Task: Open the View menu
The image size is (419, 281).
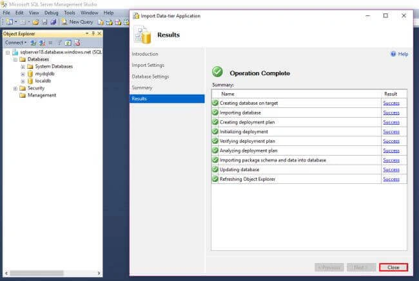Action: pos(34,13)
